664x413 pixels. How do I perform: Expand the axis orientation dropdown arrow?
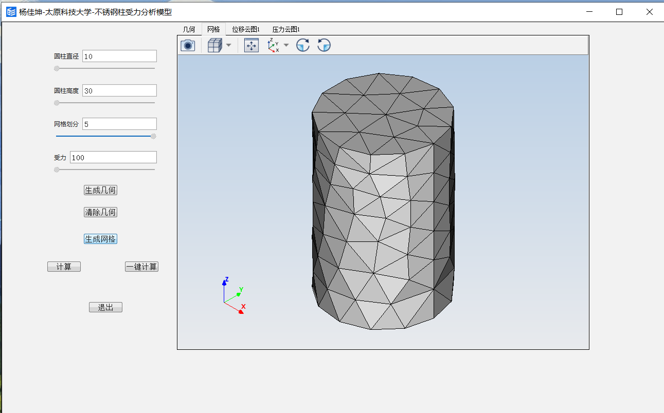[286, 45]
